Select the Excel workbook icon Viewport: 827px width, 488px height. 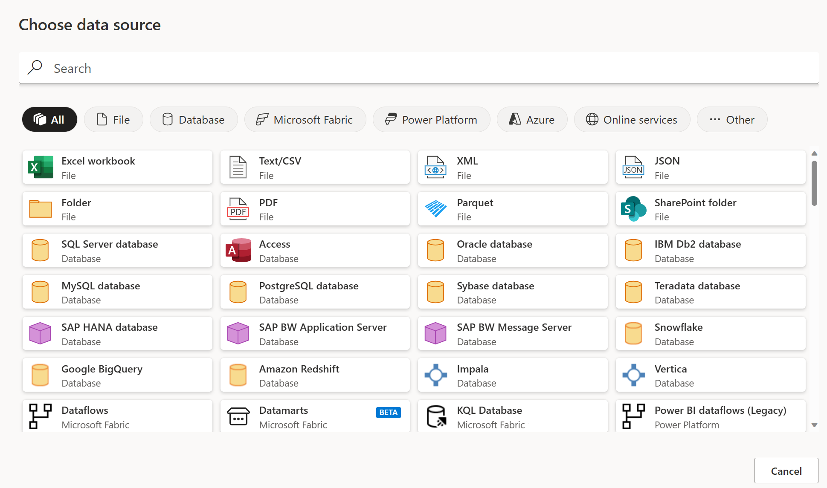pos(41,167)
